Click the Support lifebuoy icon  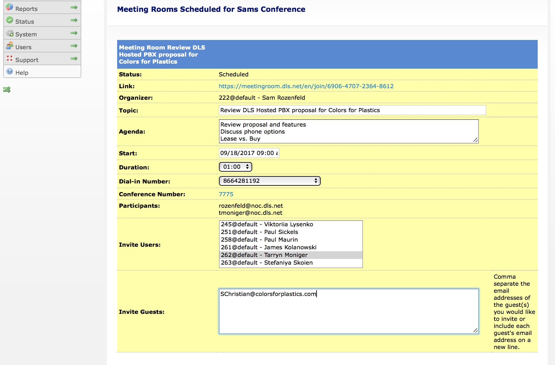(10, 58)
